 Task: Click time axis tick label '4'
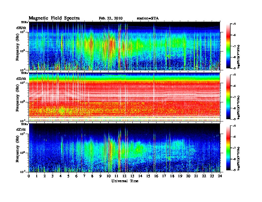[x=61, y=176]
